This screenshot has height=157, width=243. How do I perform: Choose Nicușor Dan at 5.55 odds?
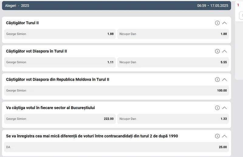pyautogui.click(x=173, y=62)
